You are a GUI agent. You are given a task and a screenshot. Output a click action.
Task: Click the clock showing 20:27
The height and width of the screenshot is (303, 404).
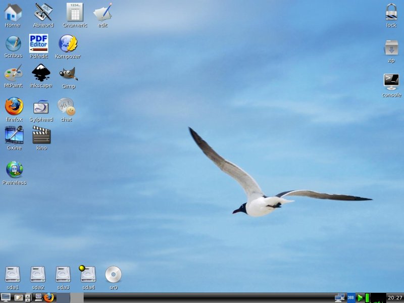pyautogui.click(x=394, y=298)
